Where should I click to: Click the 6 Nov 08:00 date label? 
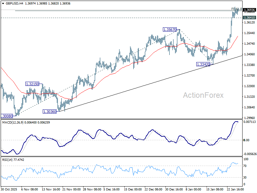click(x=30, y=189)
